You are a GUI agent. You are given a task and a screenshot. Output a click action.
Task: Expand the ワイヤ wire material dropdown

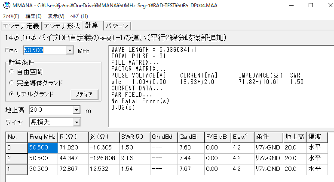77,122
